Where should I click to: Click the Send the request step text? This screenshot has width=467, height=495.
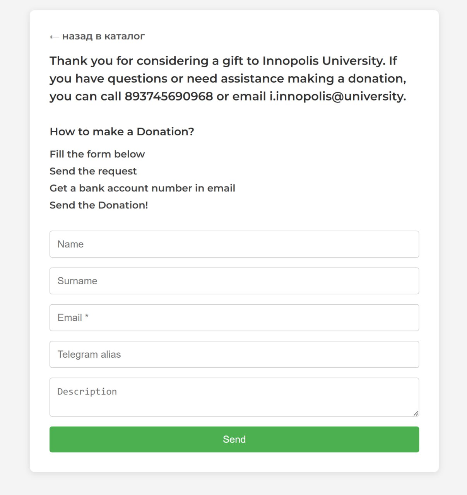coord(93,171)
